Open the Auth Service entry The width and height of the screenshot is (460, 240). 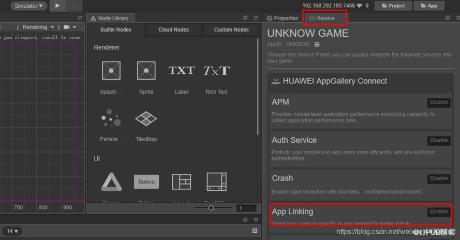pyautogui.click(x=360, y=149)
